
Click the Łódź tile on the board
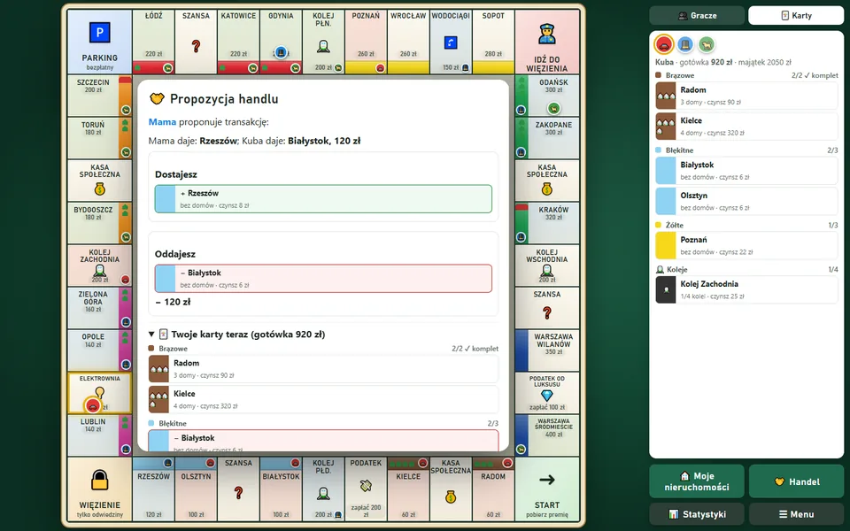(153, 42)
